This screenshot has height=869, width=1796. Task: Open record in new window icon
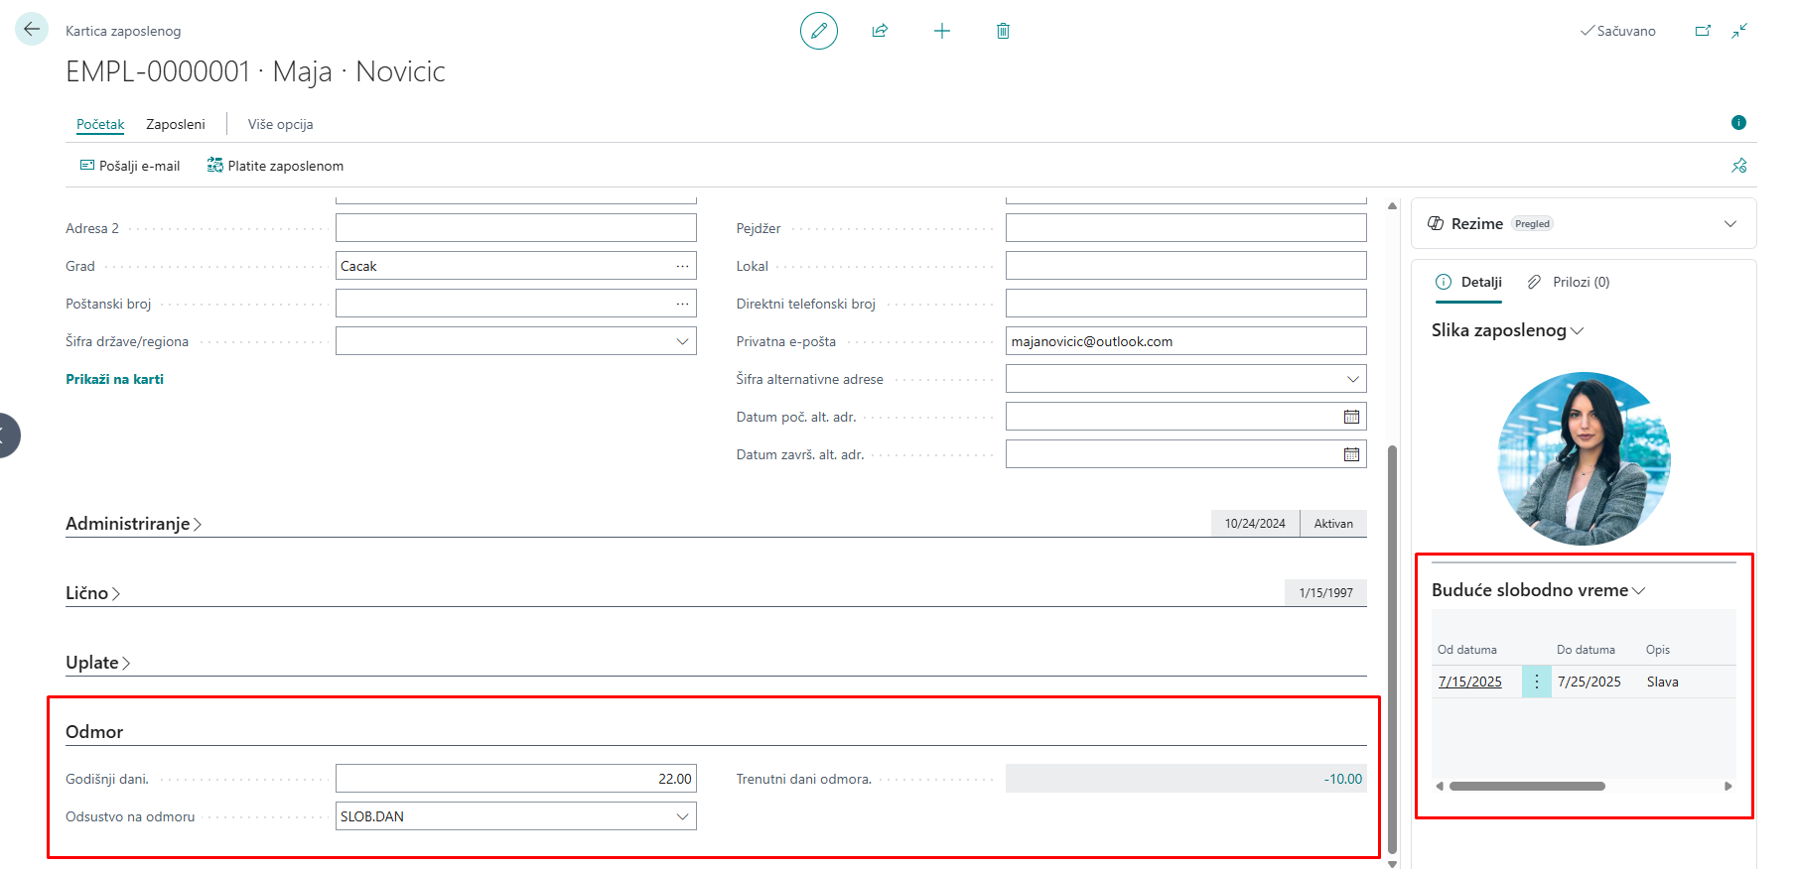[1703, 31]
